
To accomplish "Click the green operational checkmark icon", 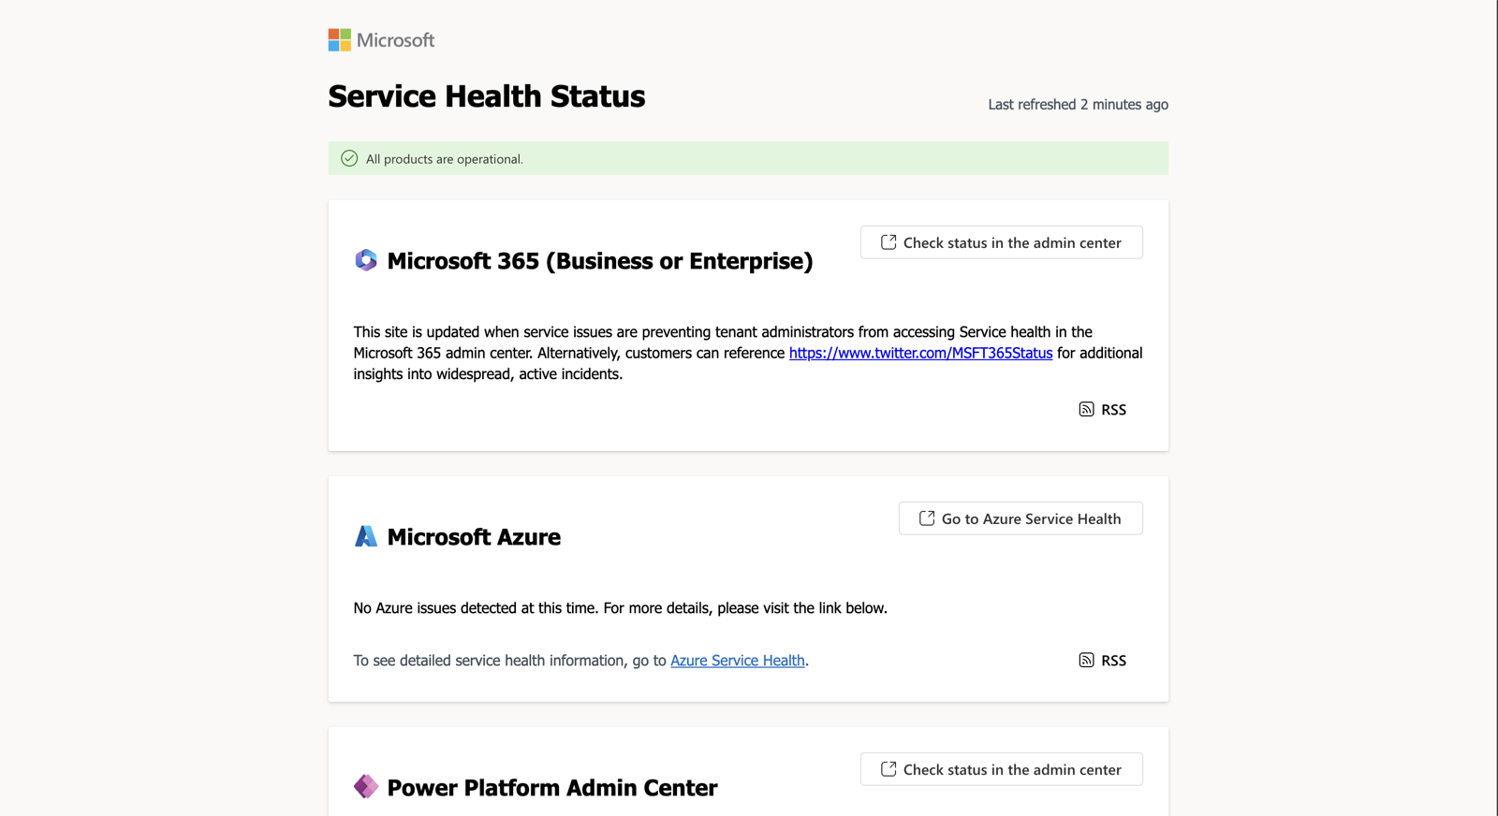I will 349,158.
